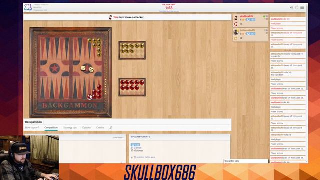Click the 'MY ACHIEVEMENTS' heading

[x=140, y=137]
